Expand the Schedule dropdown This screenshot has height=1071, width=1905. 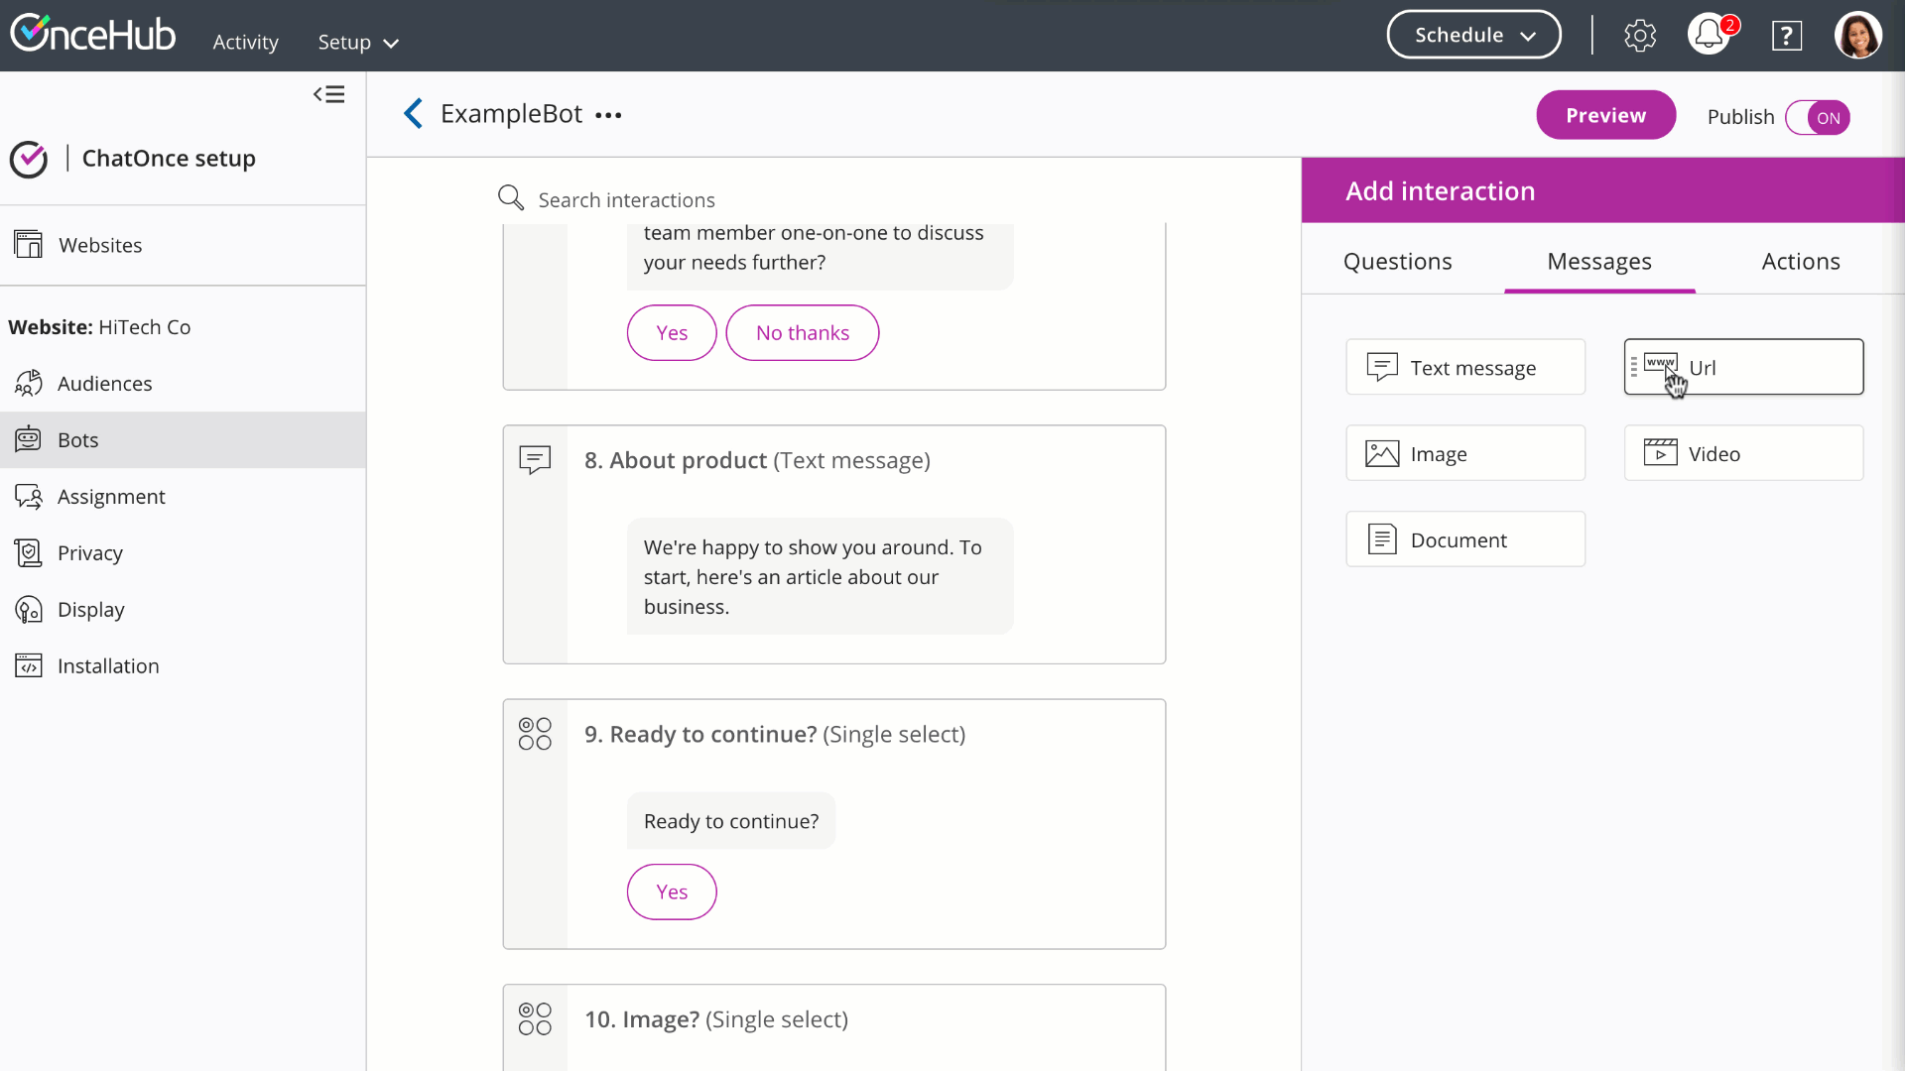tap(1473, 35)
